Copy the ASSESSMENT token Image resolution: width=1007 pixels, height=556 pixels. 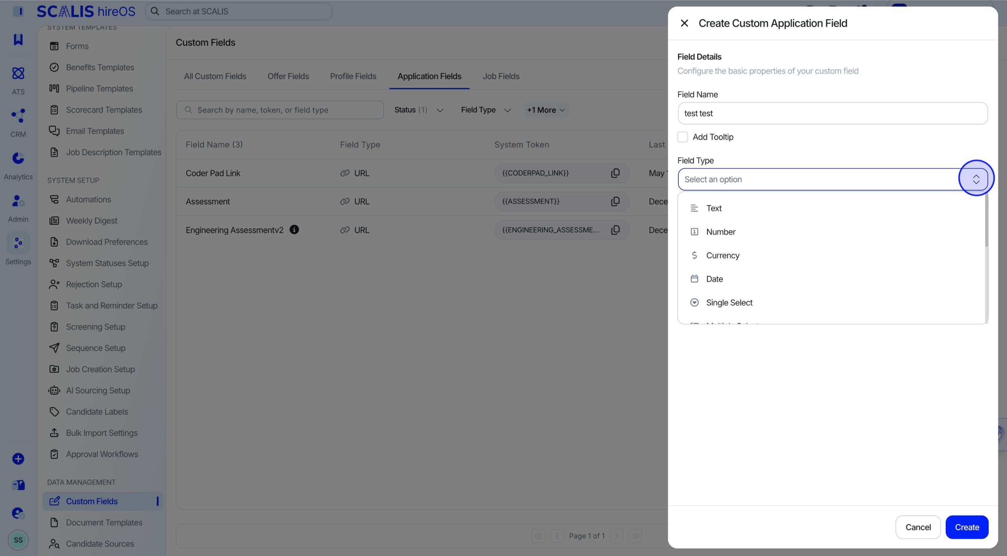click(615, 201)
